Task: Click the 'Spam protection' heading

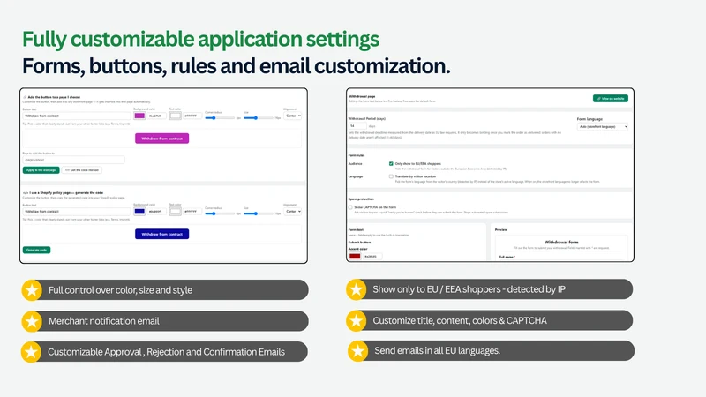Action: tap(361, 199)
